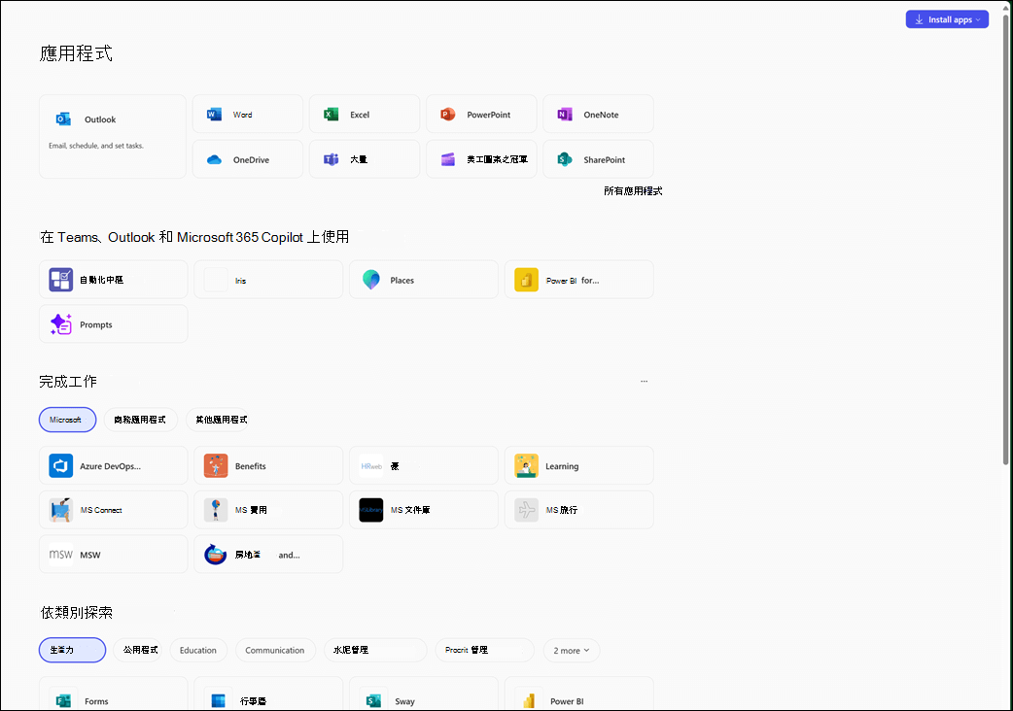Open the Power BI for… icon

tap(527, 280)
